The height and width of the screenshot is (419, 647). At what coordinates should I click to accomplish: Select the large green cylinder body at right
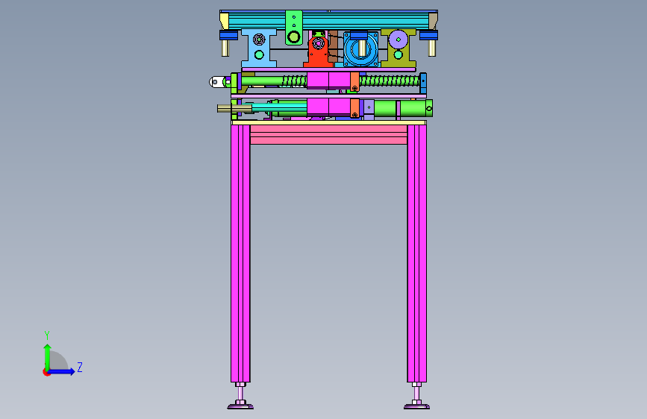(x=403, y=108)
